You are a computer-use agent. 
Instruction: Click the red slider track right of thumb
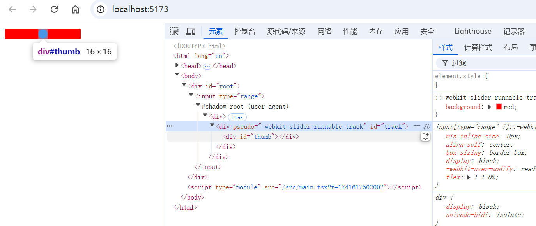(x=64, y=34)
